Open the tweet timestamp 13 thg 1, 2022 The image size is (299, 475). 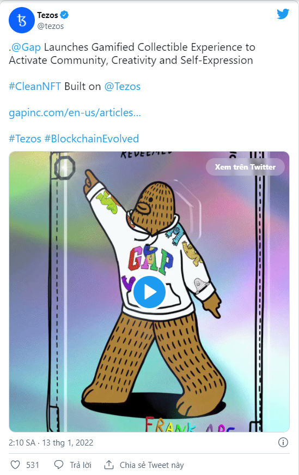pyautogui.click(x=68, y=443)
